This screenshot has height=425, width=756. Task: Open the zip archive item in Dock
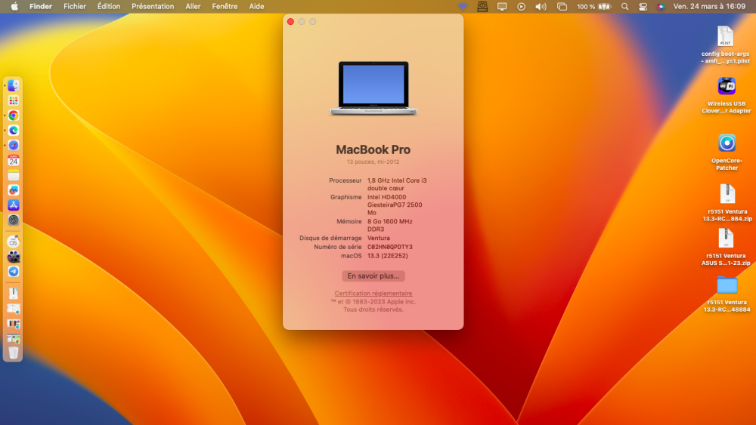click(14, 294)
